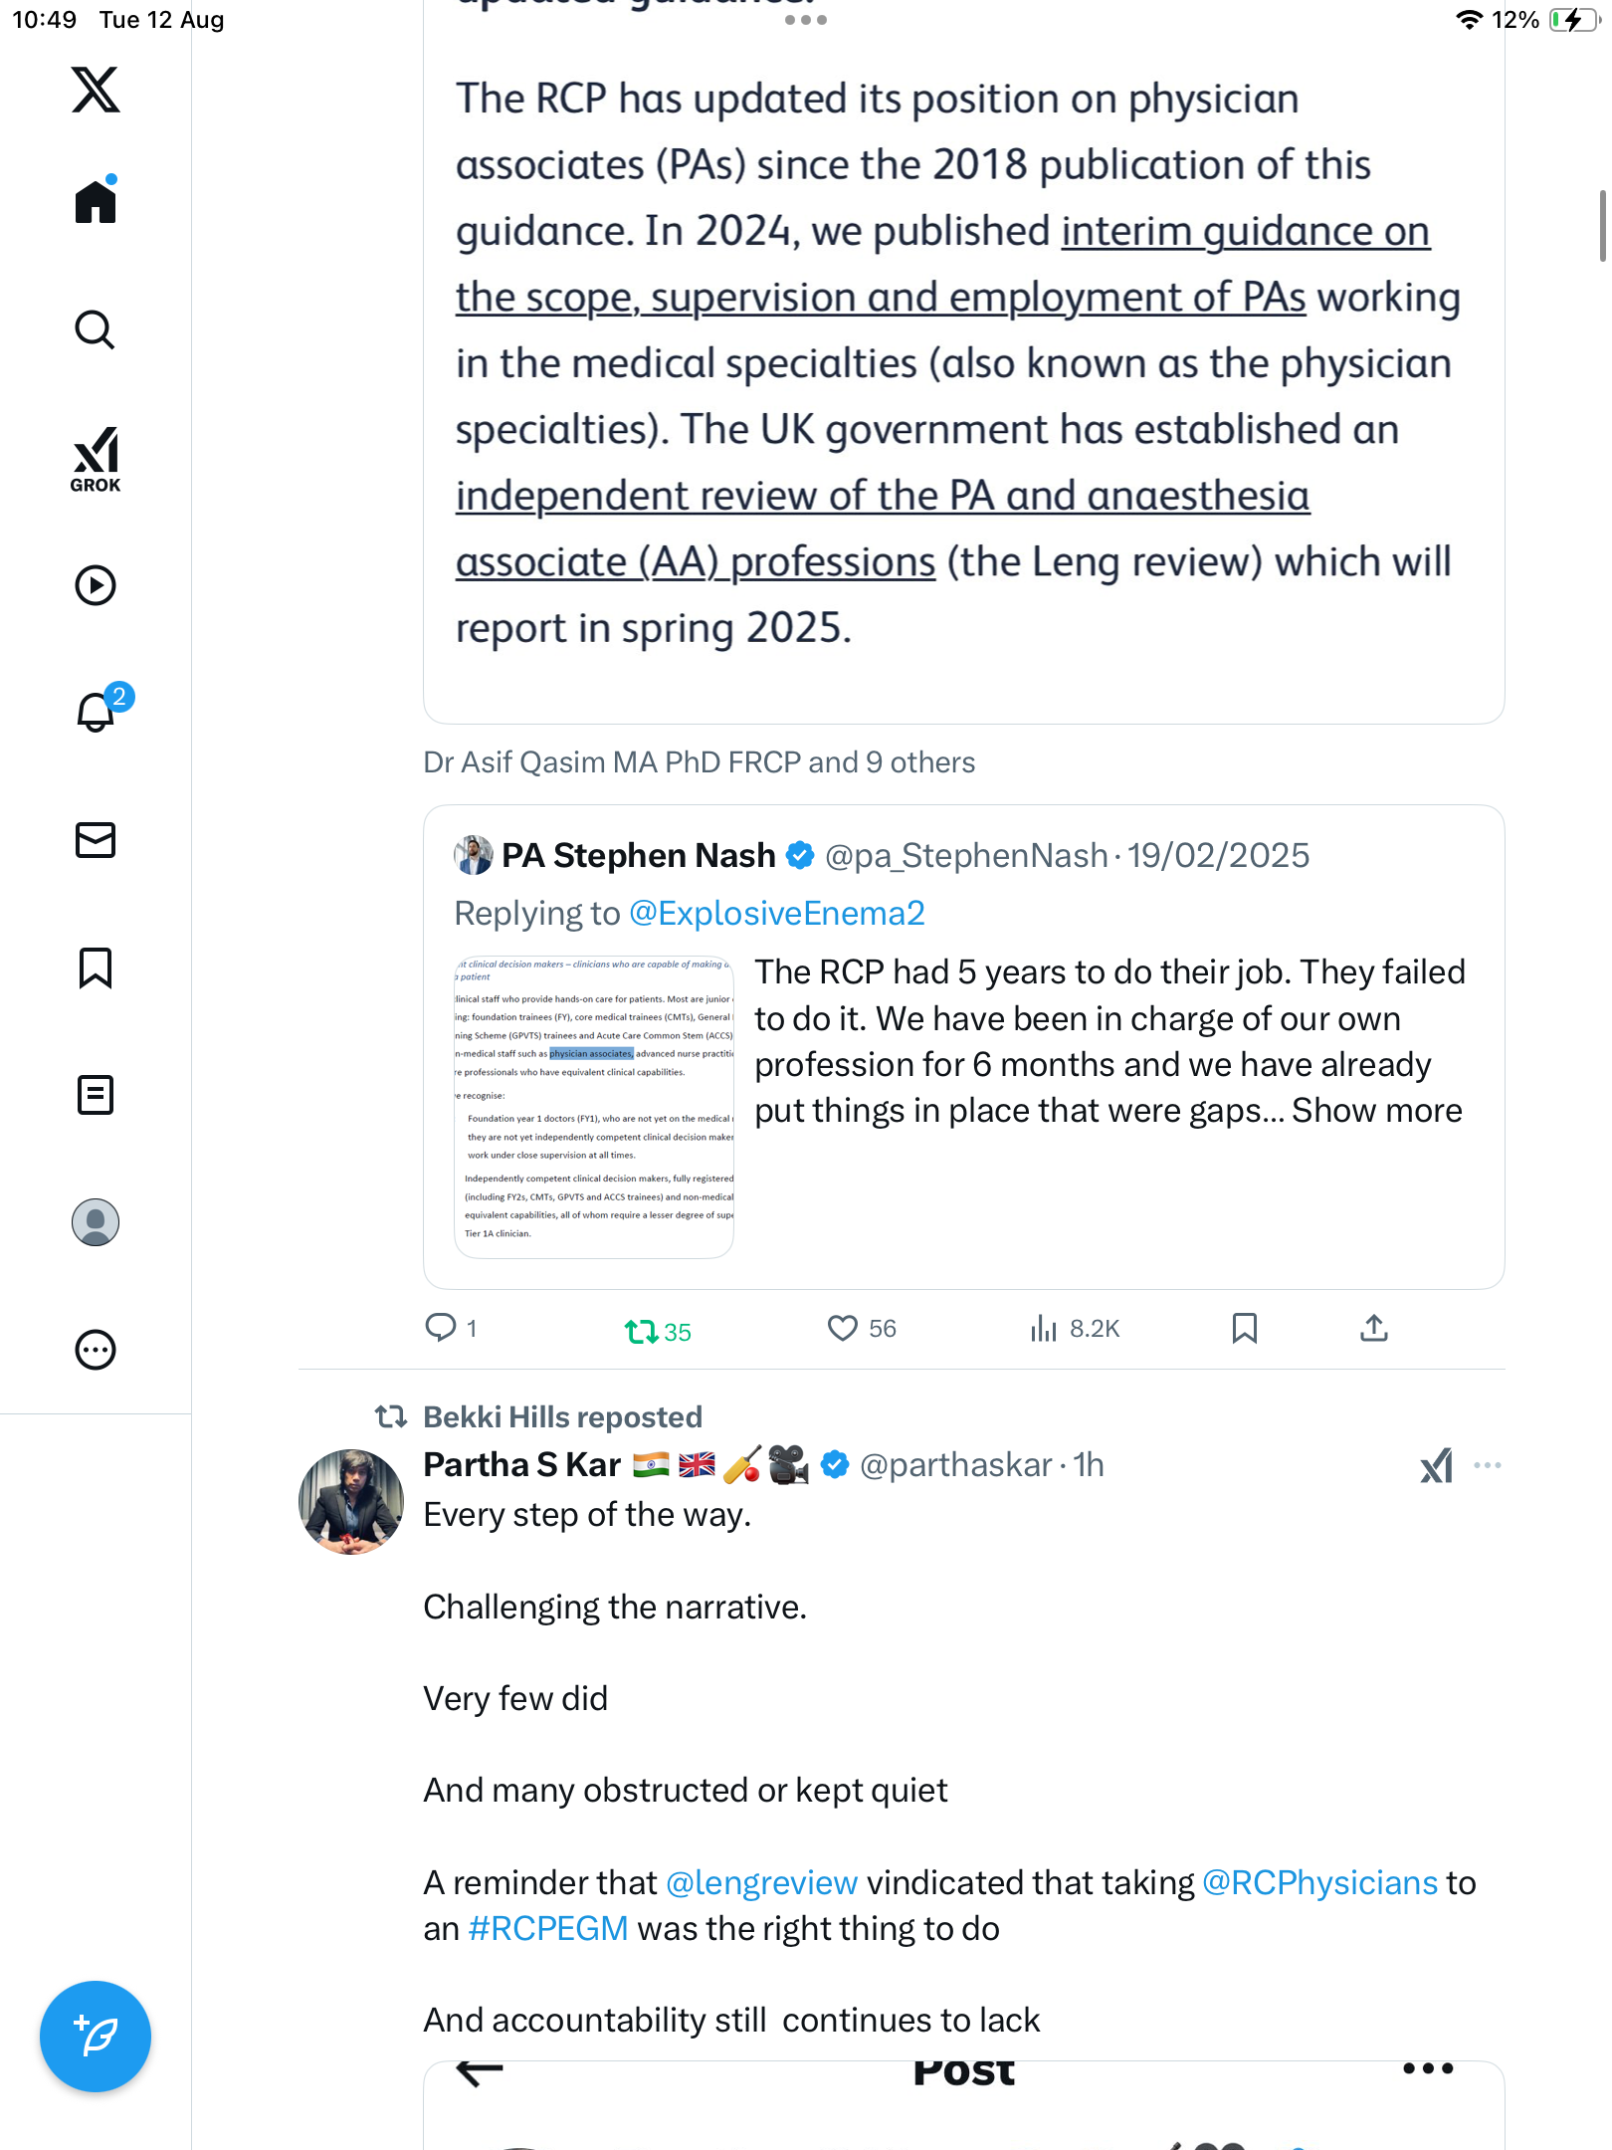1612x2150 pixels.
Task: Tap the compose new post button
Action: [x=96, y=2037]
